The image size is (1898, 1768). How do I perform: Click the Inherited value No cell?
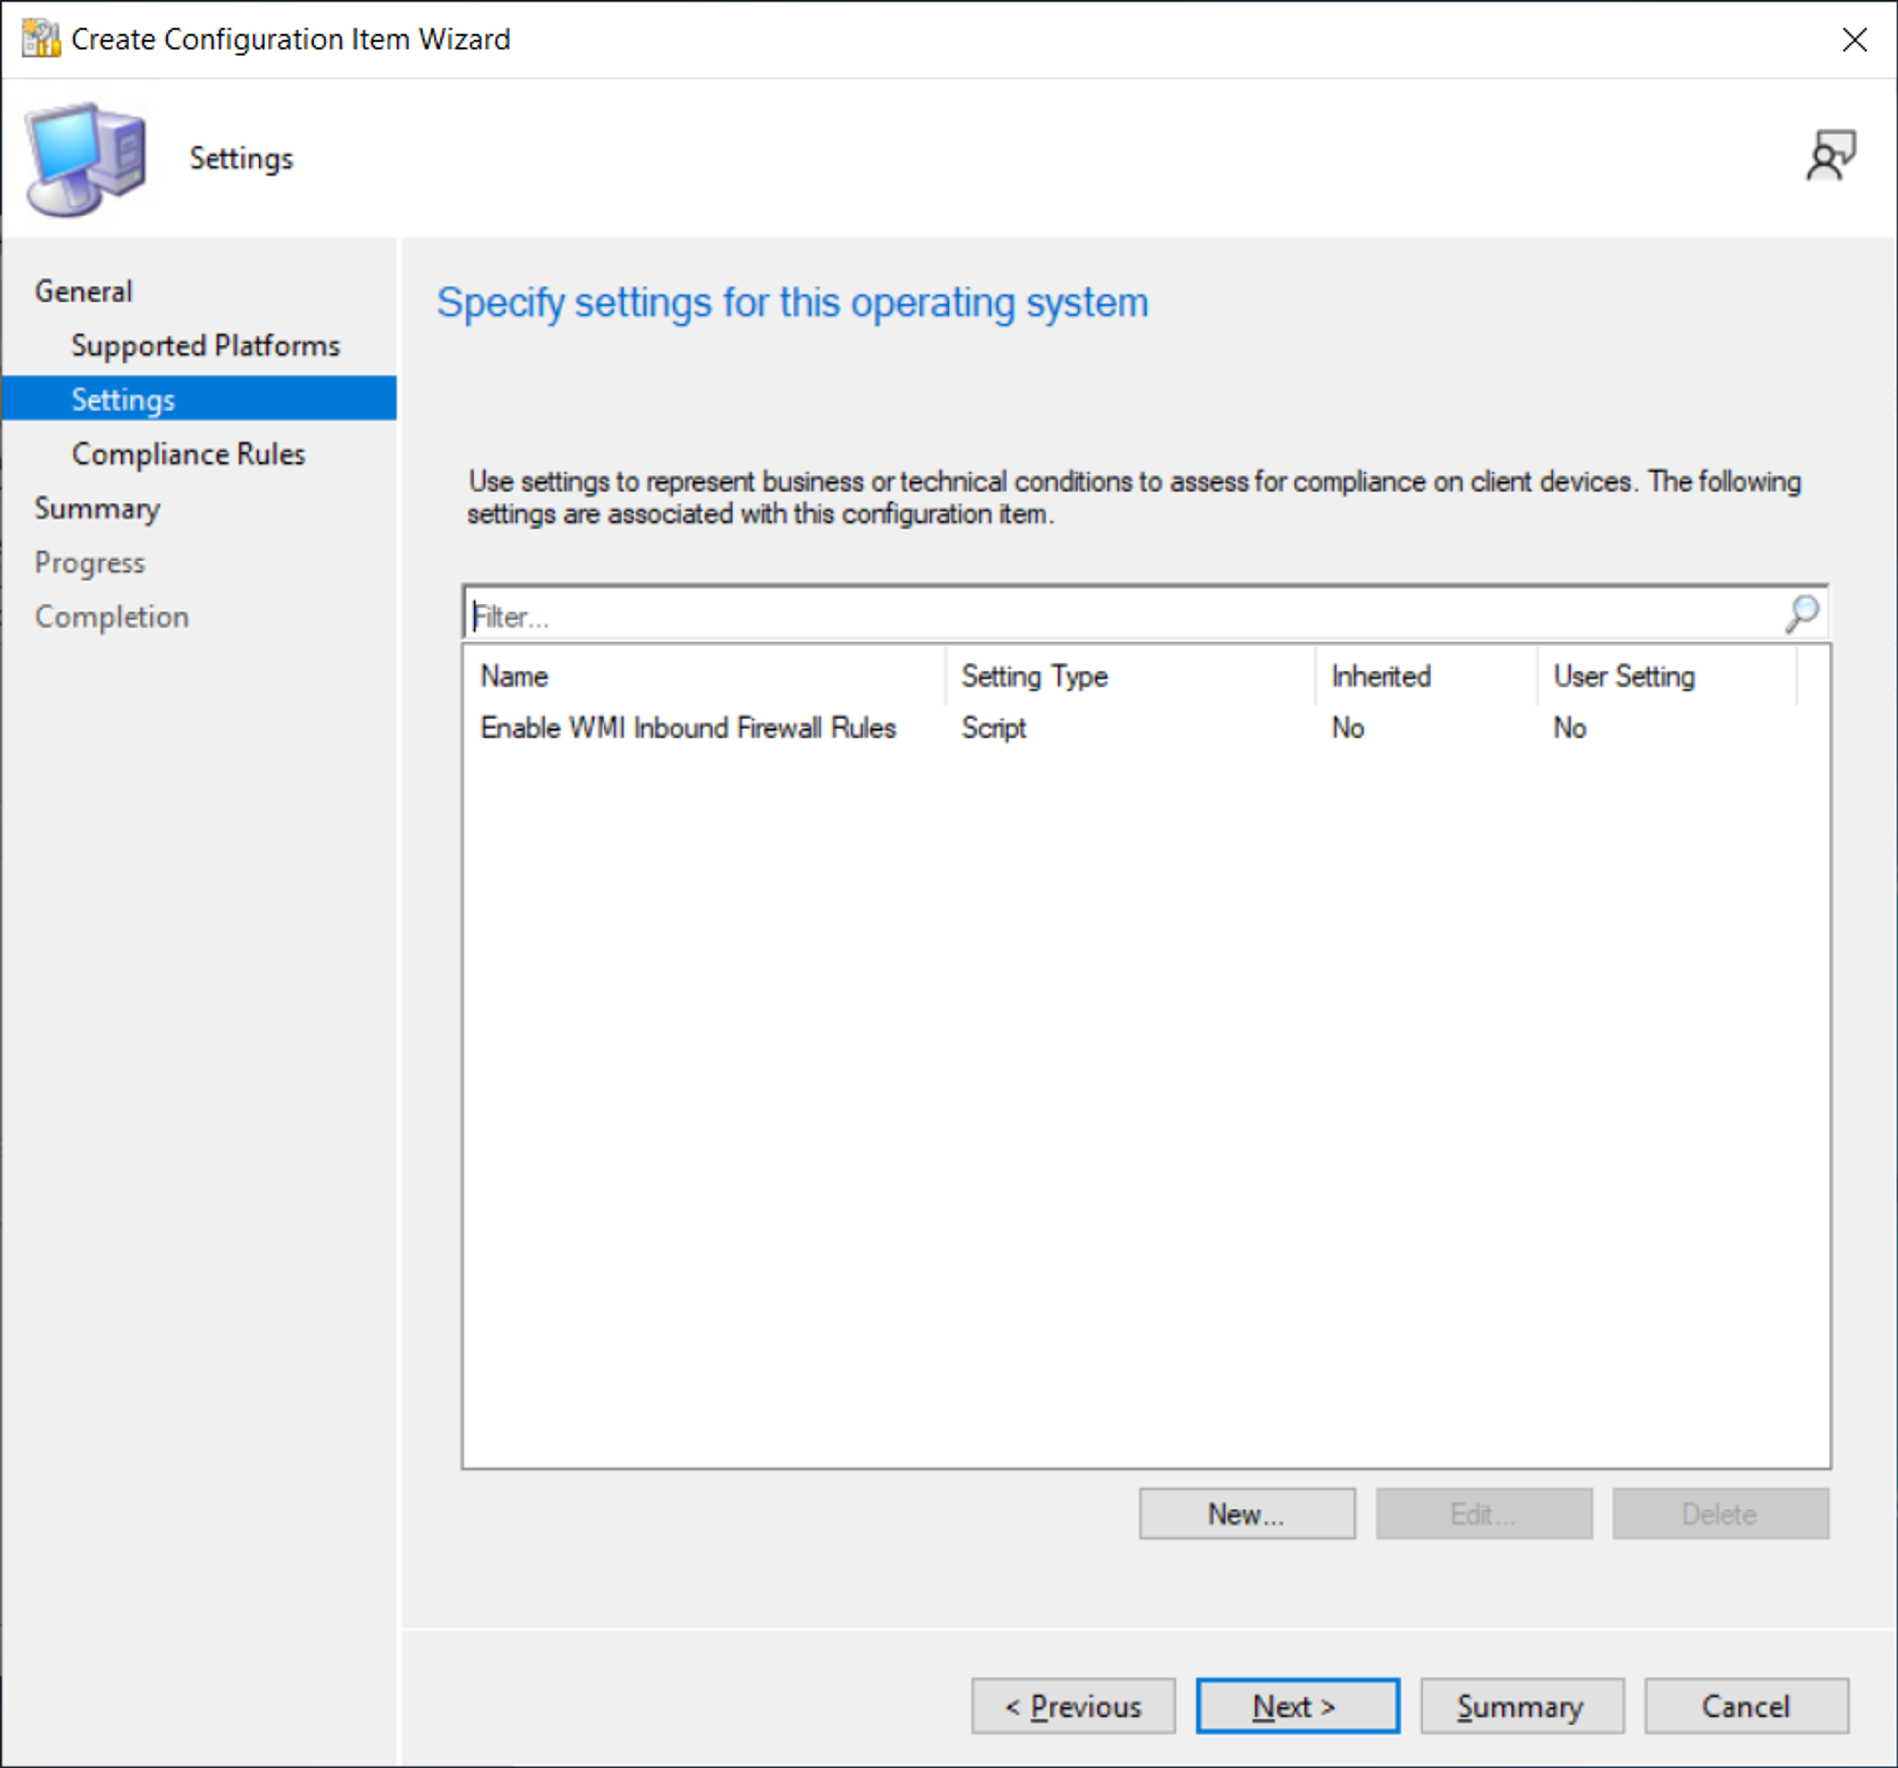click(1347, 729)
